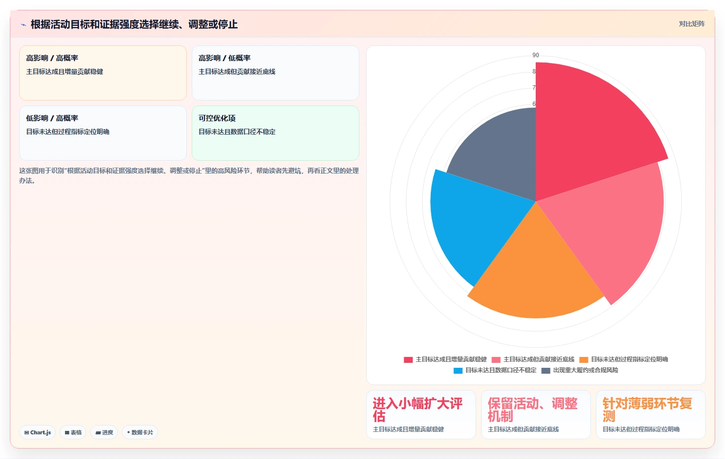Open the 针对薄弱环节复测 stat card
725x459 pixels.
(x=651, y=415)
